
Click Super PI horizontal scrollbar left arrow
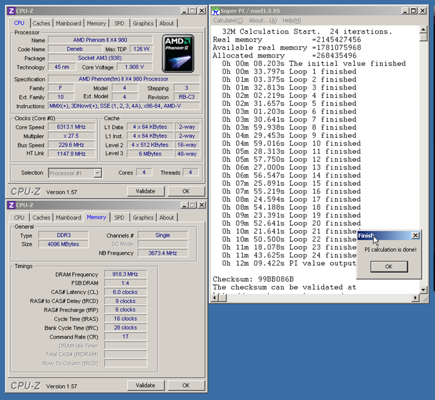pos(215,298)
